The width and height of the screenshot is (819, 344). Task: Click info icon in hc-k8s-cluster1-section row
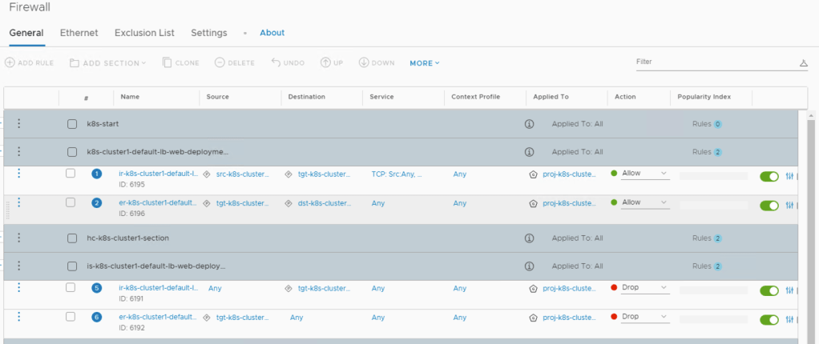click(529, 238)
